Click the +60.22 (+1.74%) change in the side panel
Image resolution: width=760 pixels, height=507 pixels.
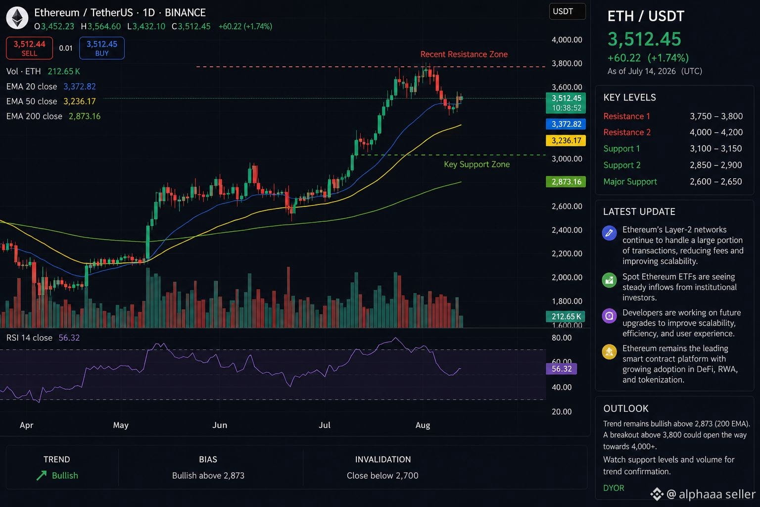pyautogui.click(x=648, y=58)
